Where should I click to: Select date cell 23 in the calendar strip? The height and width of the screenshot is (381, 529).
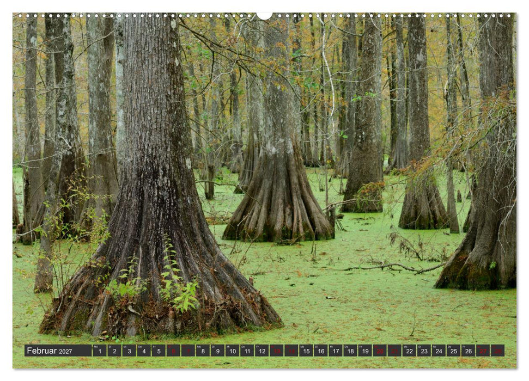point(424,351)
